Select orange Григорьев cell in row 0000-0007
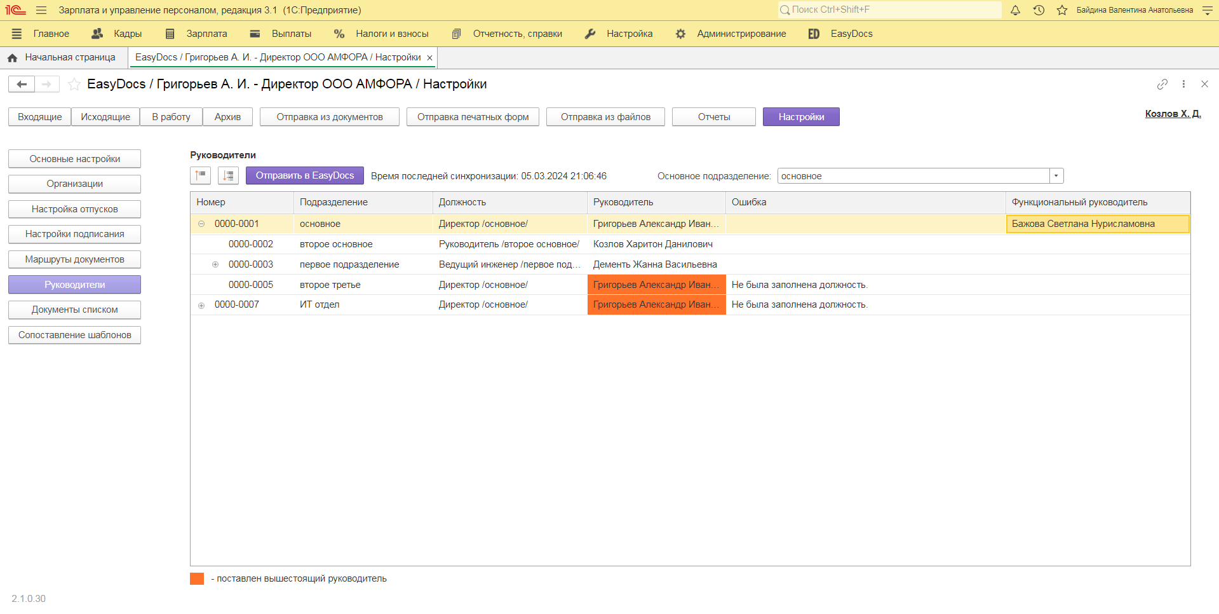 tap(656, 304)
